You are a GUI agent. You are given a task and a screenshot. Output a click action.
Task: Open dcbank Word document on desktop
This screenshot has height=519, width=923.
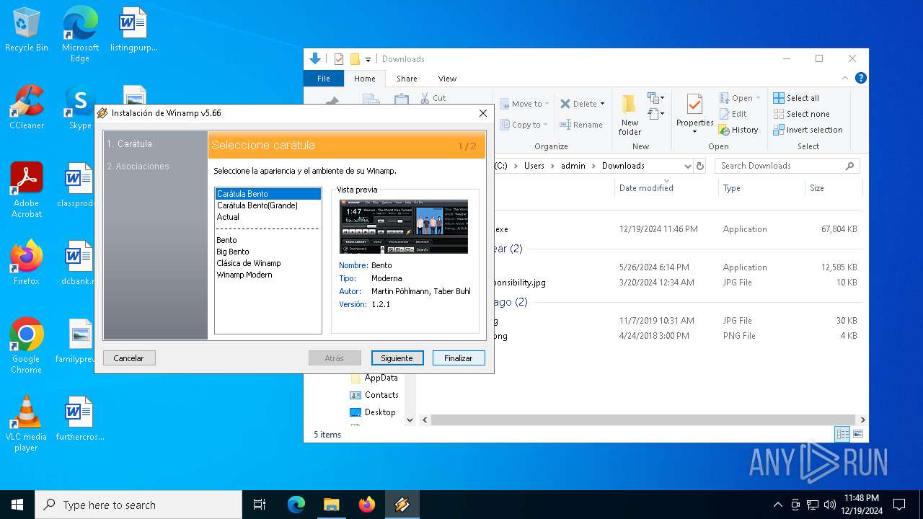click(78, 262)
